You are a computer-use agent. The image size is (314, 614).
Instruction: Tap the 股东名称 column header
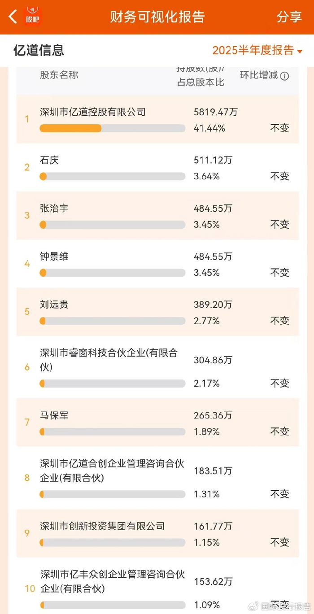59,75
